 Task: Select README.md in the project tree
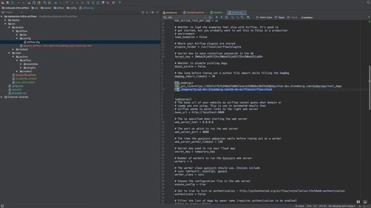coord(19,93)
